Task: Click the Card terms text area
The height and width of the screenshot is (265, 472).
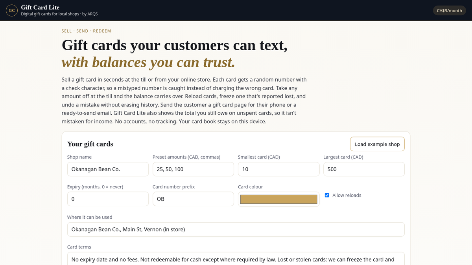Action: click(x=236, y=259)
